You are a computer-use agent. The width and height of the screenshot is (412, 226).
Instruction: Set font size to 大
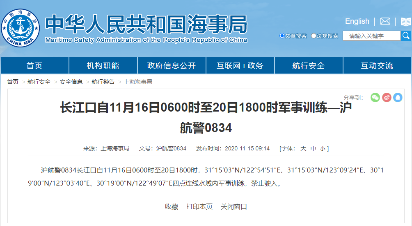click(303, 149)
